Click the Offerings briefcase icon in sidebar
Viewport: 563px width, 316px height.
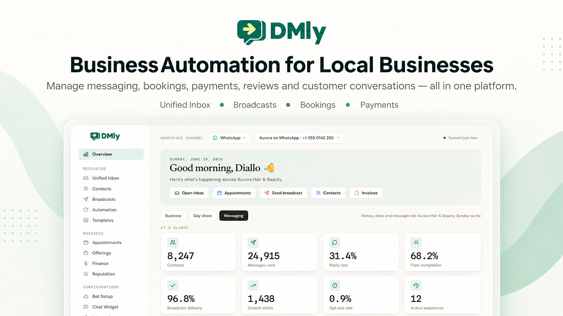[x=86, y=253]
